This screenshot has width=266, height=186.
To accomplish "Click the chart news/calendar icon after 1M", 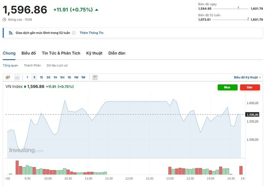I will tap(95, 77).
